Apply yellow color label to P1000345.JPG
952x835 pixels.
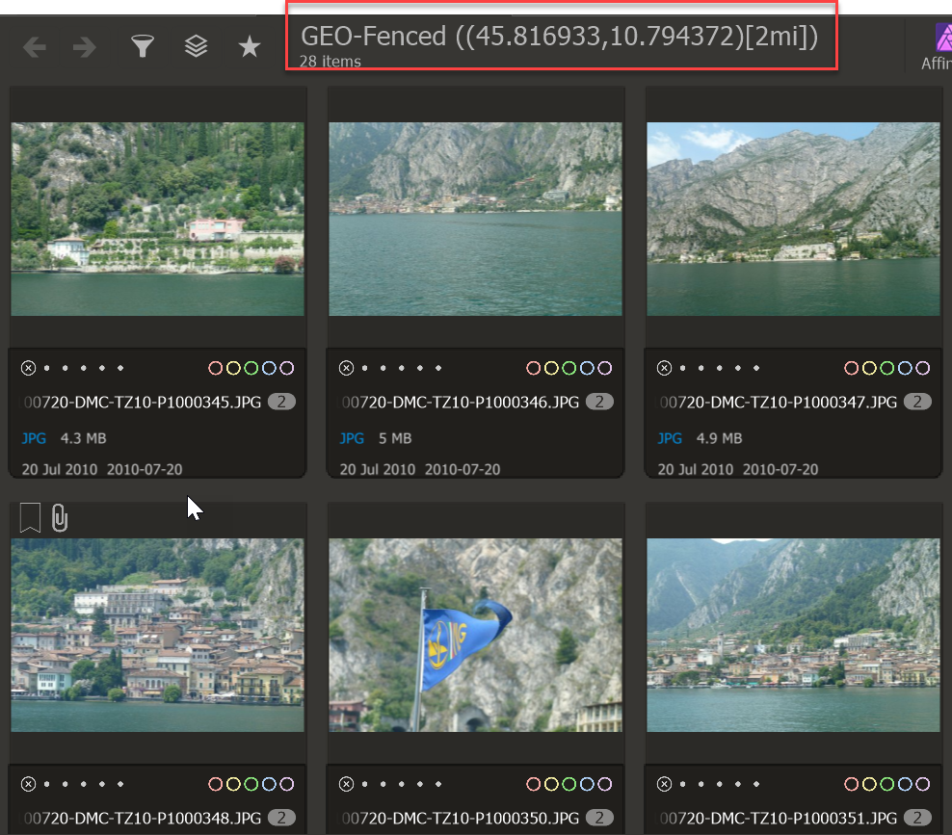(233, 368)
